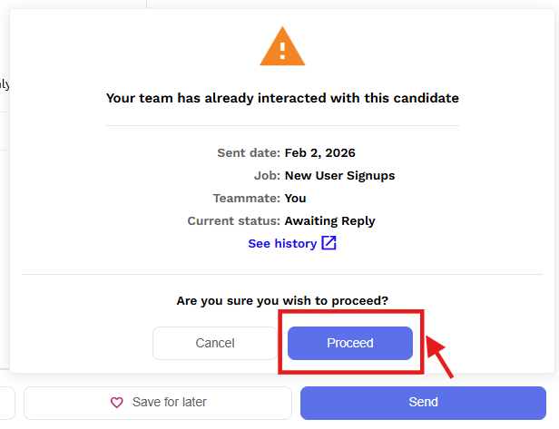This screenshot has height=429, width=559.
Task: Click the red arrow pointing at Proceed
Action: [x=442, y=357]
